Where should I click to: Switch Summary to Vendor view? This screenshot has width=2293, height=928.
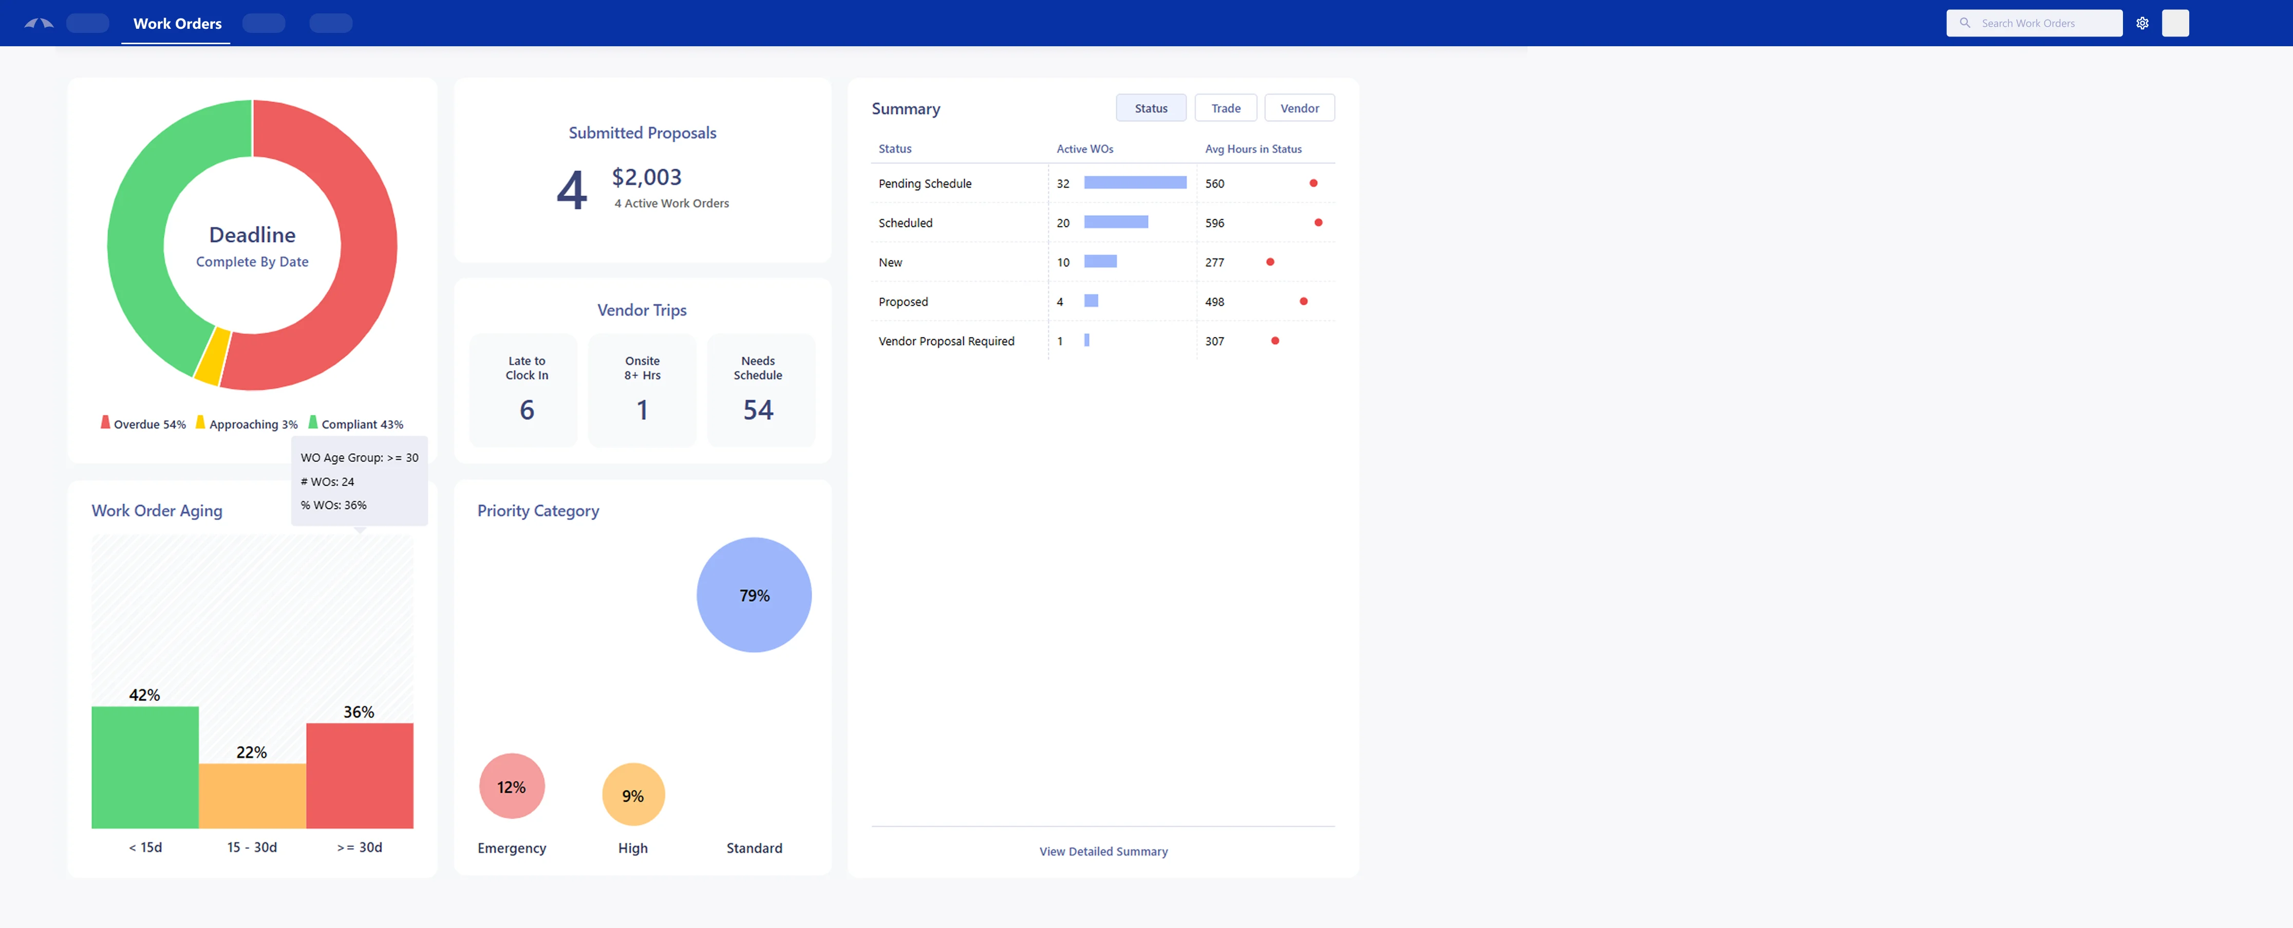coord(1299,108)
